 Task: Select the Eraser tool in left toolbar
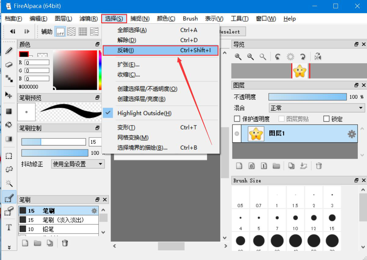[x=9, y=65]
